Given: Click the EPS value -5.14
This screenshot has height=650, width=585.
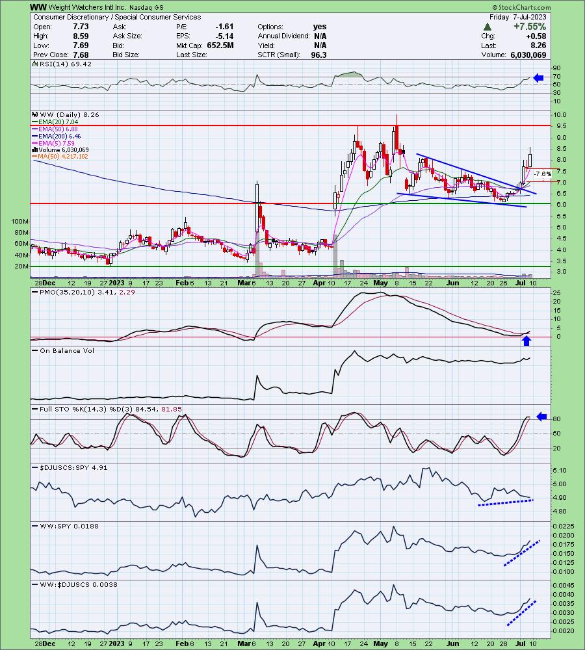Looking at the screenshot, I should (x=224, y=36).
